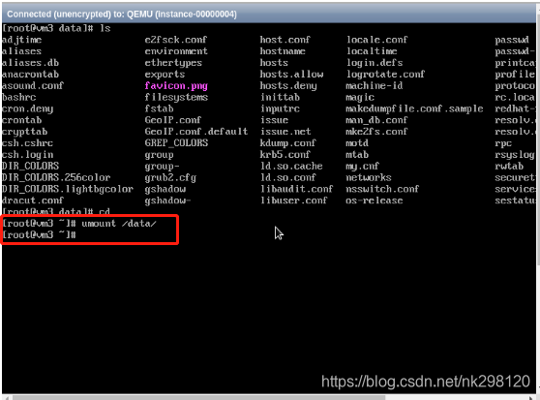Click ethertypes in the listing

click(173, 63)
